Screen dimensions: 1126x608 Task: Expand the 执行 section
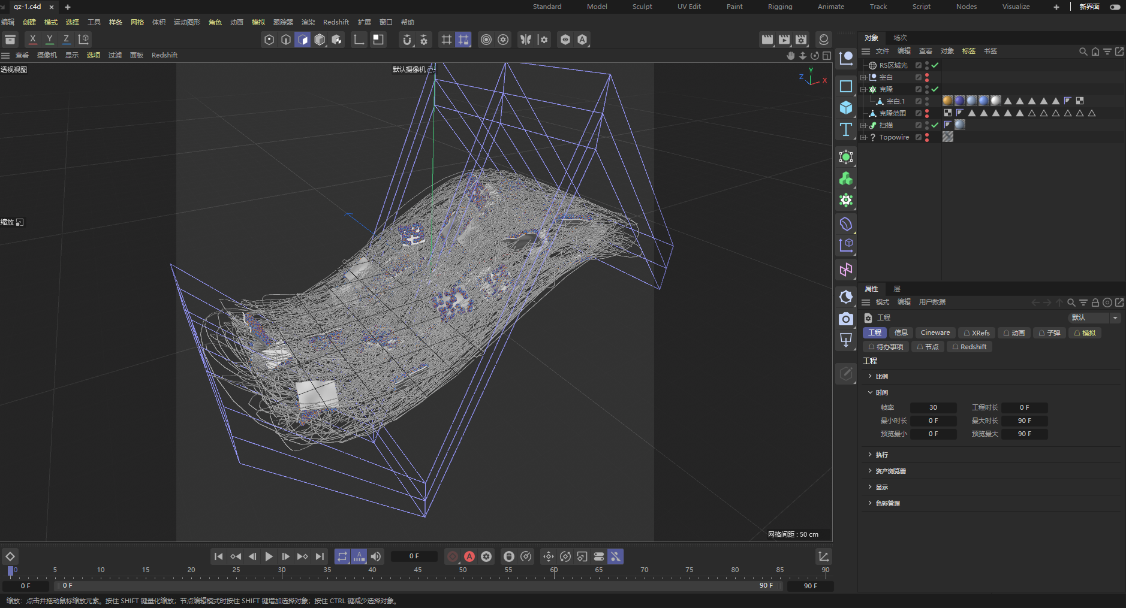870,455
